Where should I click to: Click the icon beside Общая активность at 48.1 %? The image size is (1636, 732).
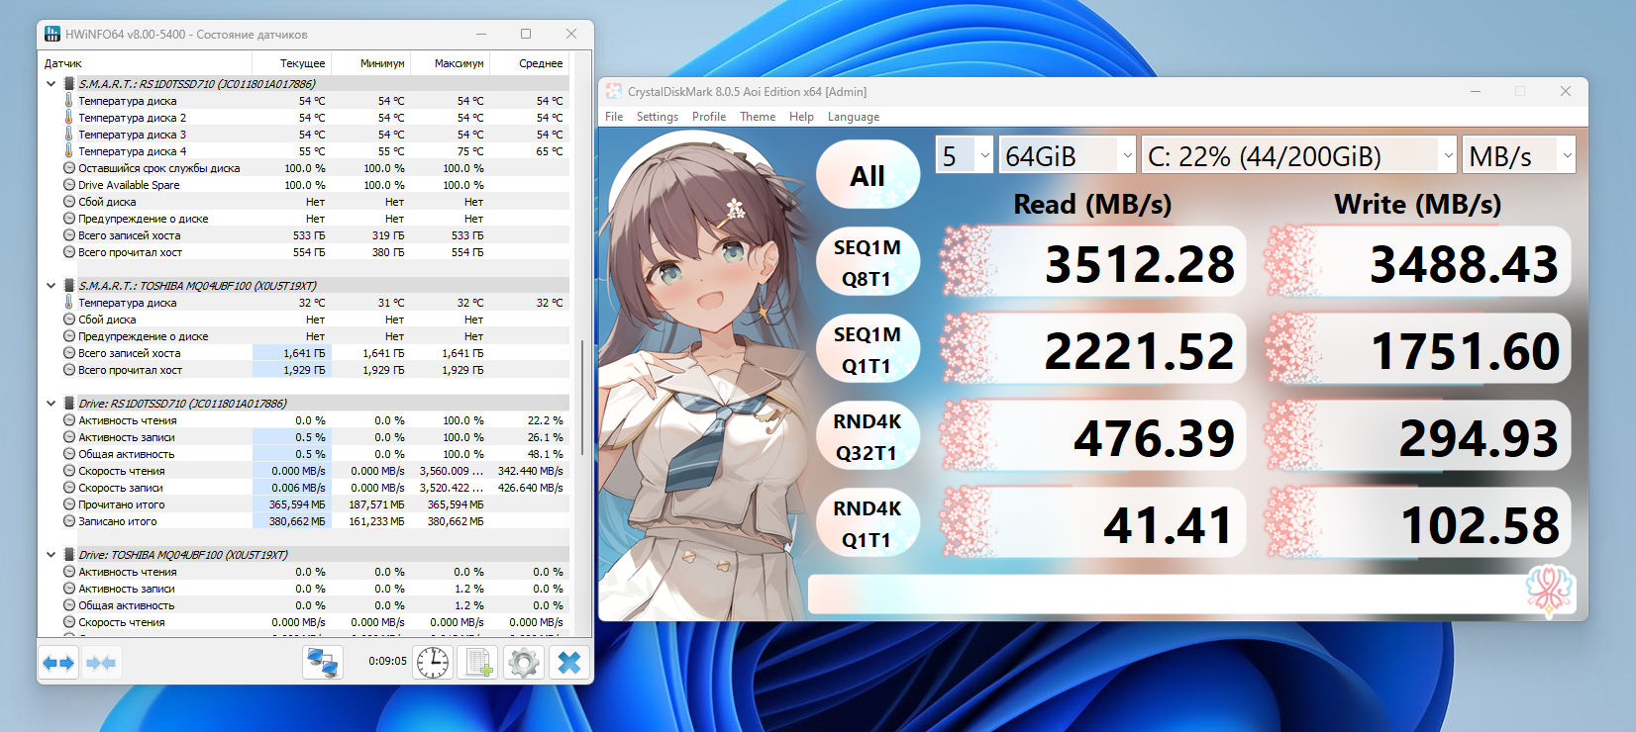point(69,454)
